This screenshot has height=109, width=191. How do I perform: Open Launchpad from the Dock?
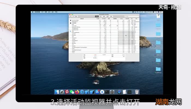click(62, 92)
